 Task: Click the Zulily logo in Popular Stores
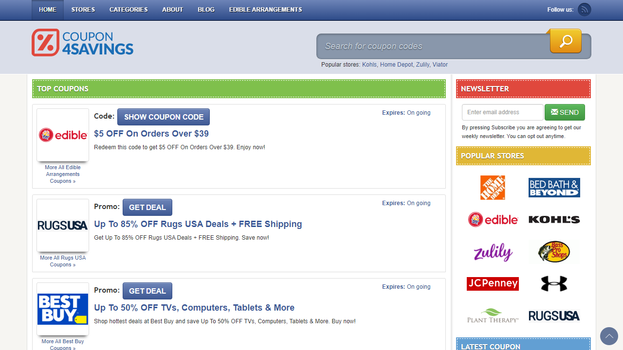493,252
